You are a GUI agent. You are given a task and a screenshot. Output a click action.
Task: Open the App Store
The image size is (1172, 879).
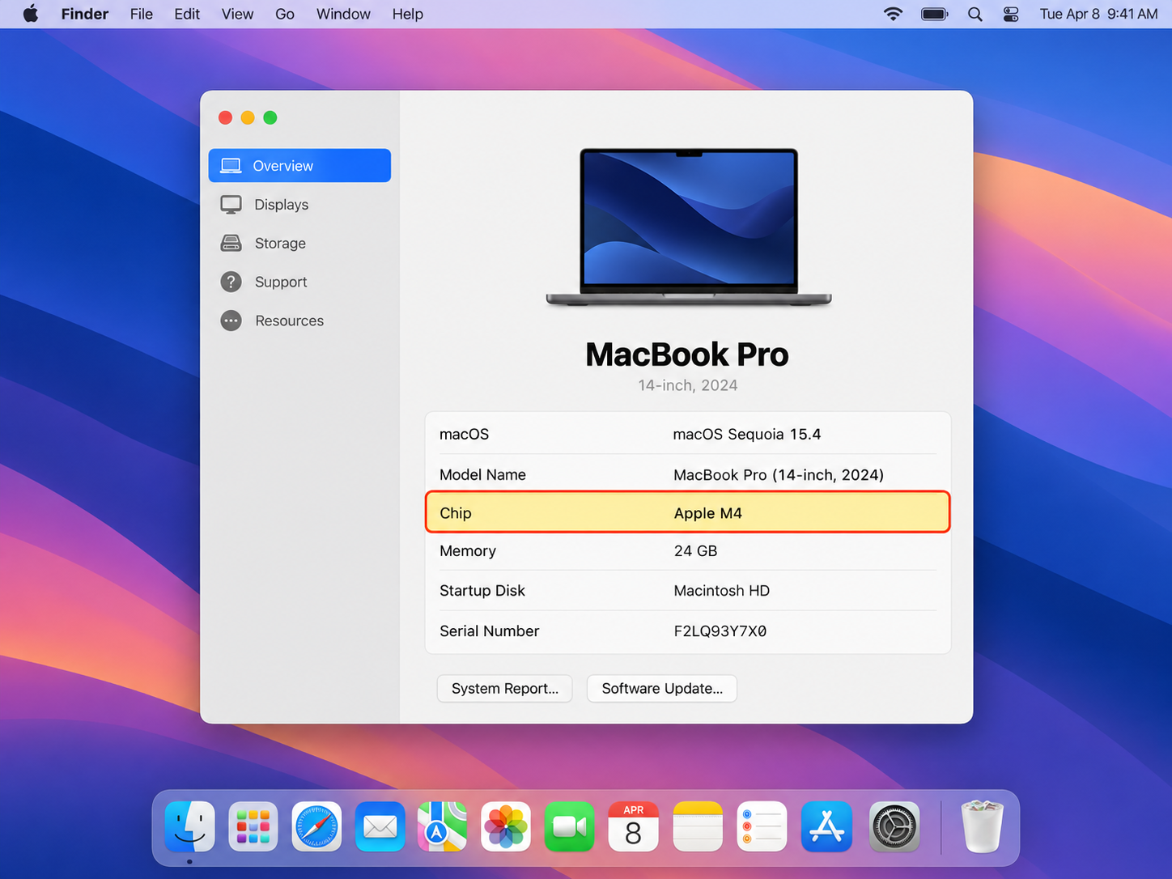tap(826, 827)
